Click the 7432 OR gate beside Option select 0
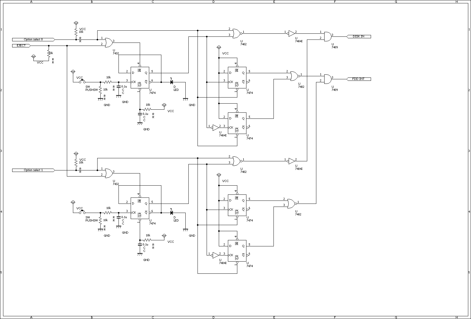Screen dimensions: 471x319 (x=108, y=43)
